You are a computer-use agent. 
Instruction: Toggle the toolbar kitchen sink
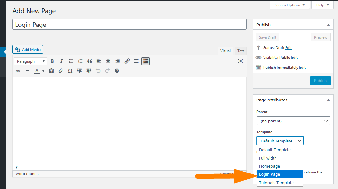[x=145, y=61]
